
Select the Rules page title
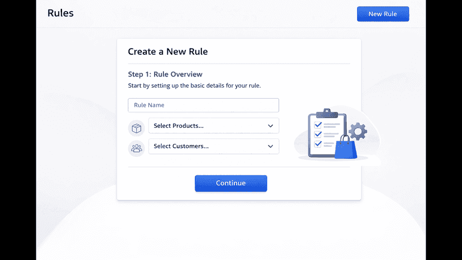[60, 13]
